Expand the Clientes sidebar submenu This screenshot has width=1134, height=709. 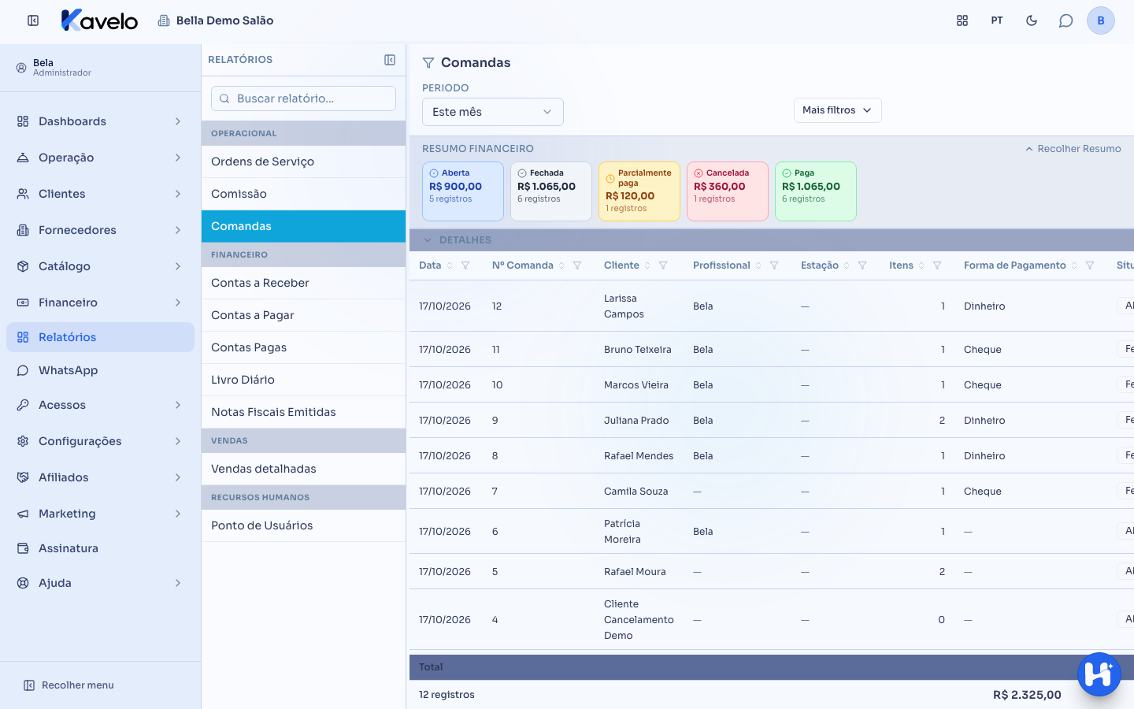pos(100,194)
